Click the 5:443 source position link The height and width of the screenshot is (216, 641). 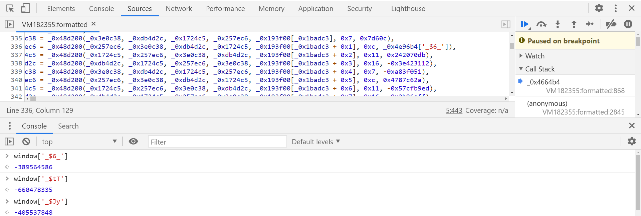(x=454, y=111)
